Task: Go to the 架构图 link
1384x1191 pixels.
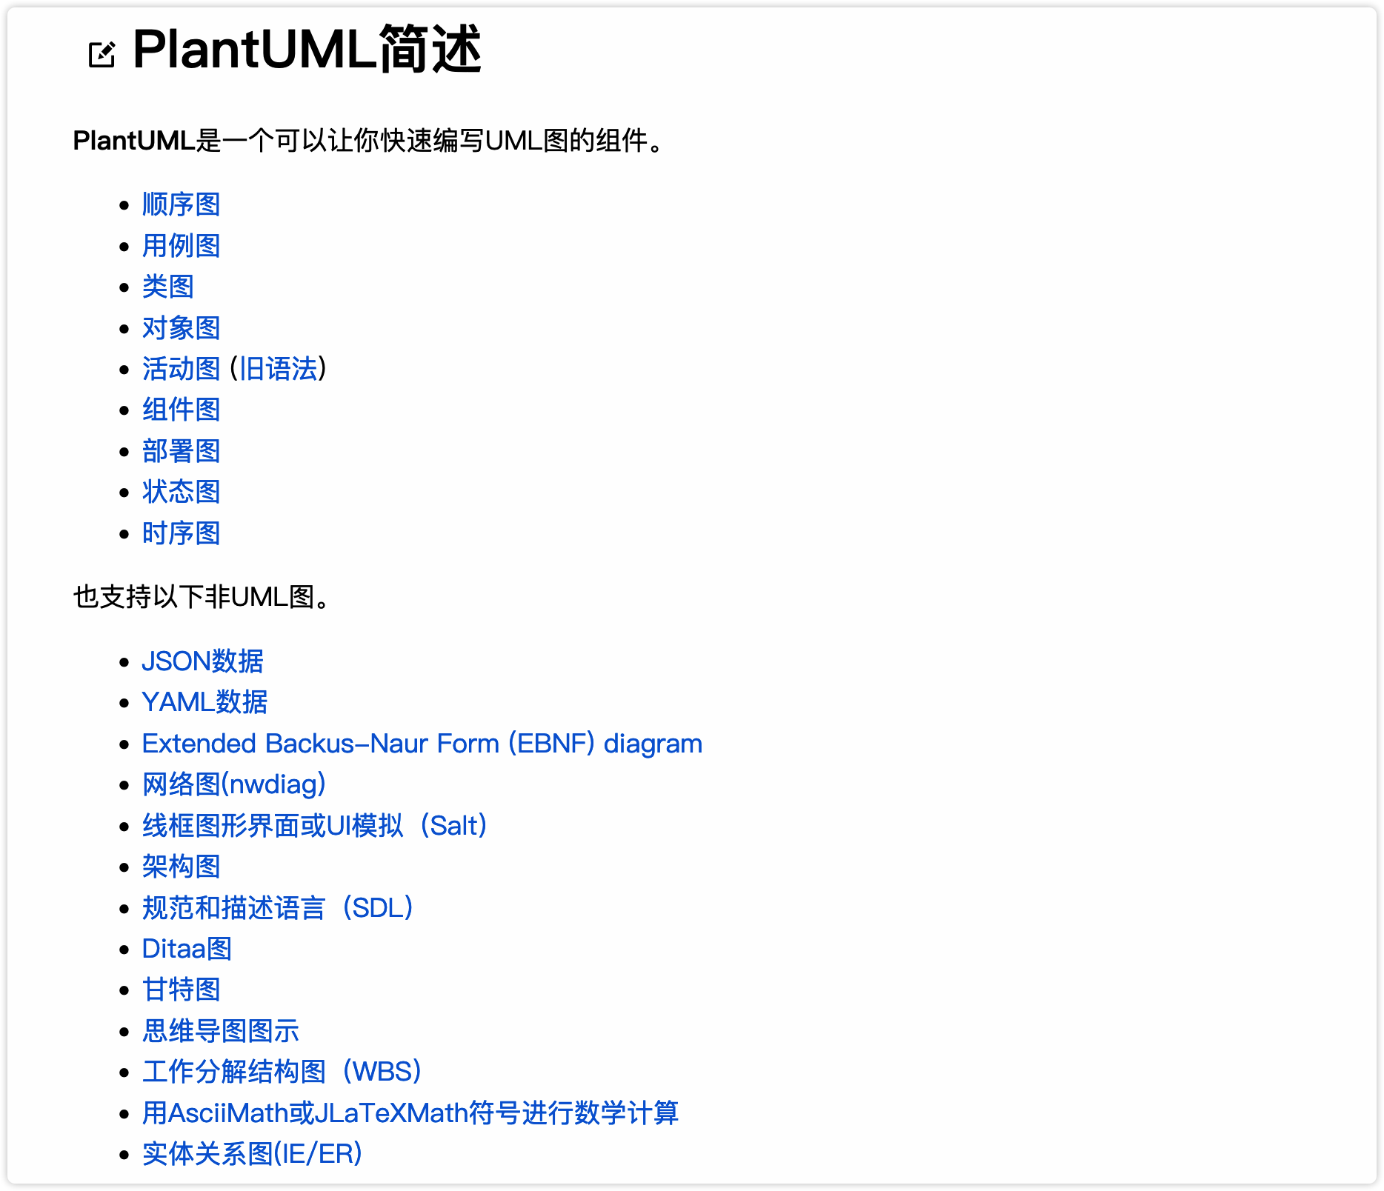Action: tap(182, 867)
